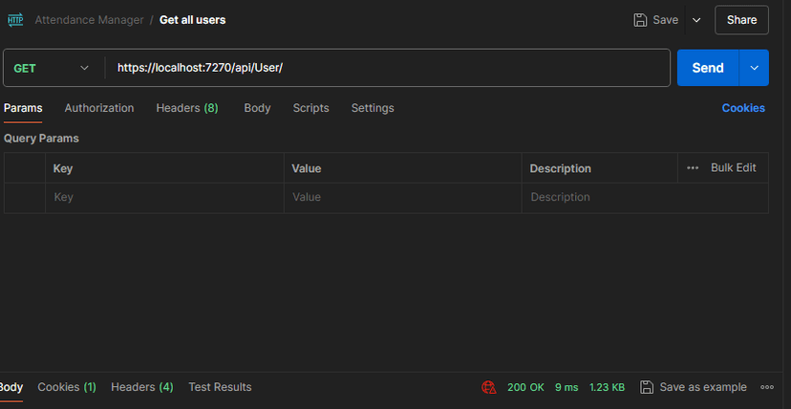
Task: Click the Save floppy disk icon
Action: 640,20
